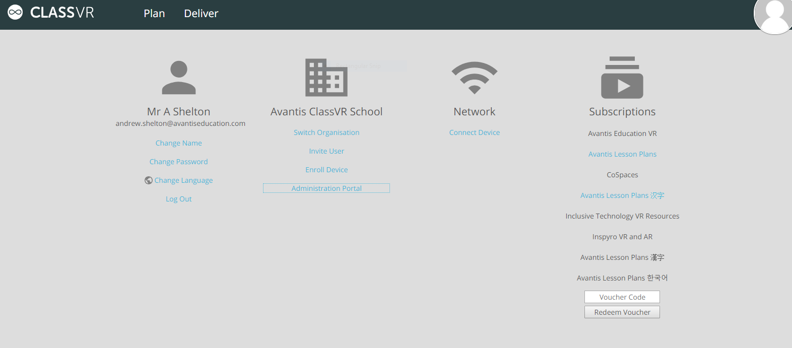Click Avantis Lesson Plans 한국어 text
The image size is (792, 348).
pyautogui.click(x=622, y=278)
